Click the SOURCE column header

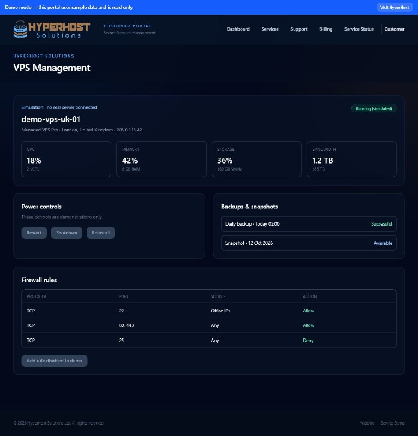[x=218, y=296]
